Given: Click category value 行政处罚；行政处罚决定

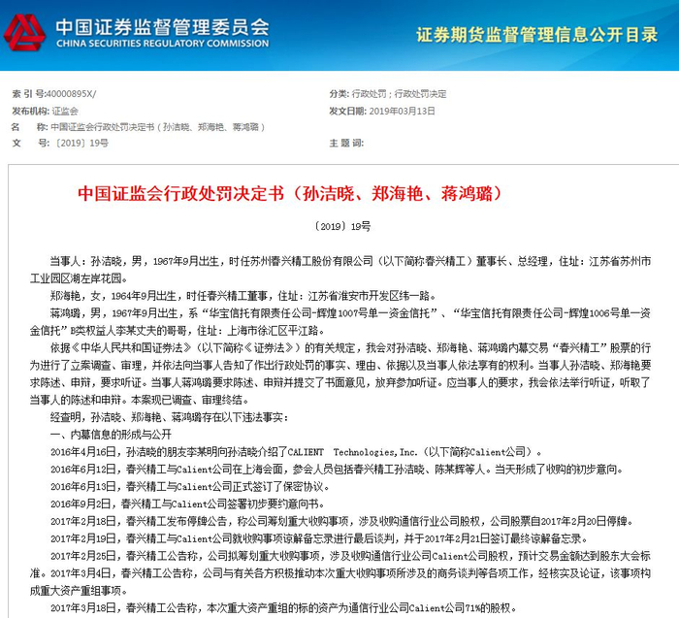Looking at the screenshot, I should point(399,93).
